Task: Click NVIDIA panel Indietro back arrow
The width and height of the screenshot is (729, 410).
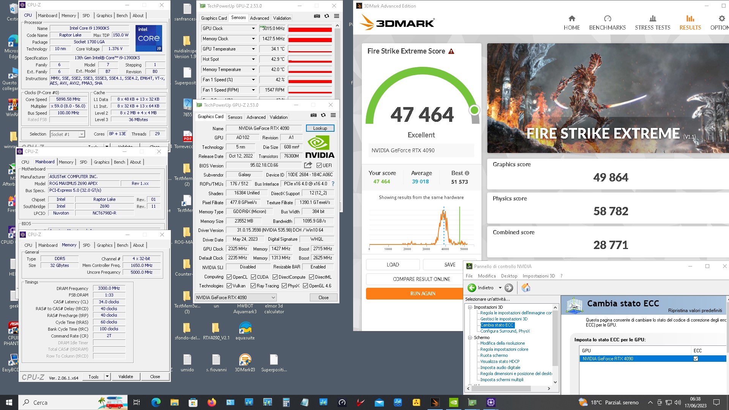Action: tap(472, 288)
